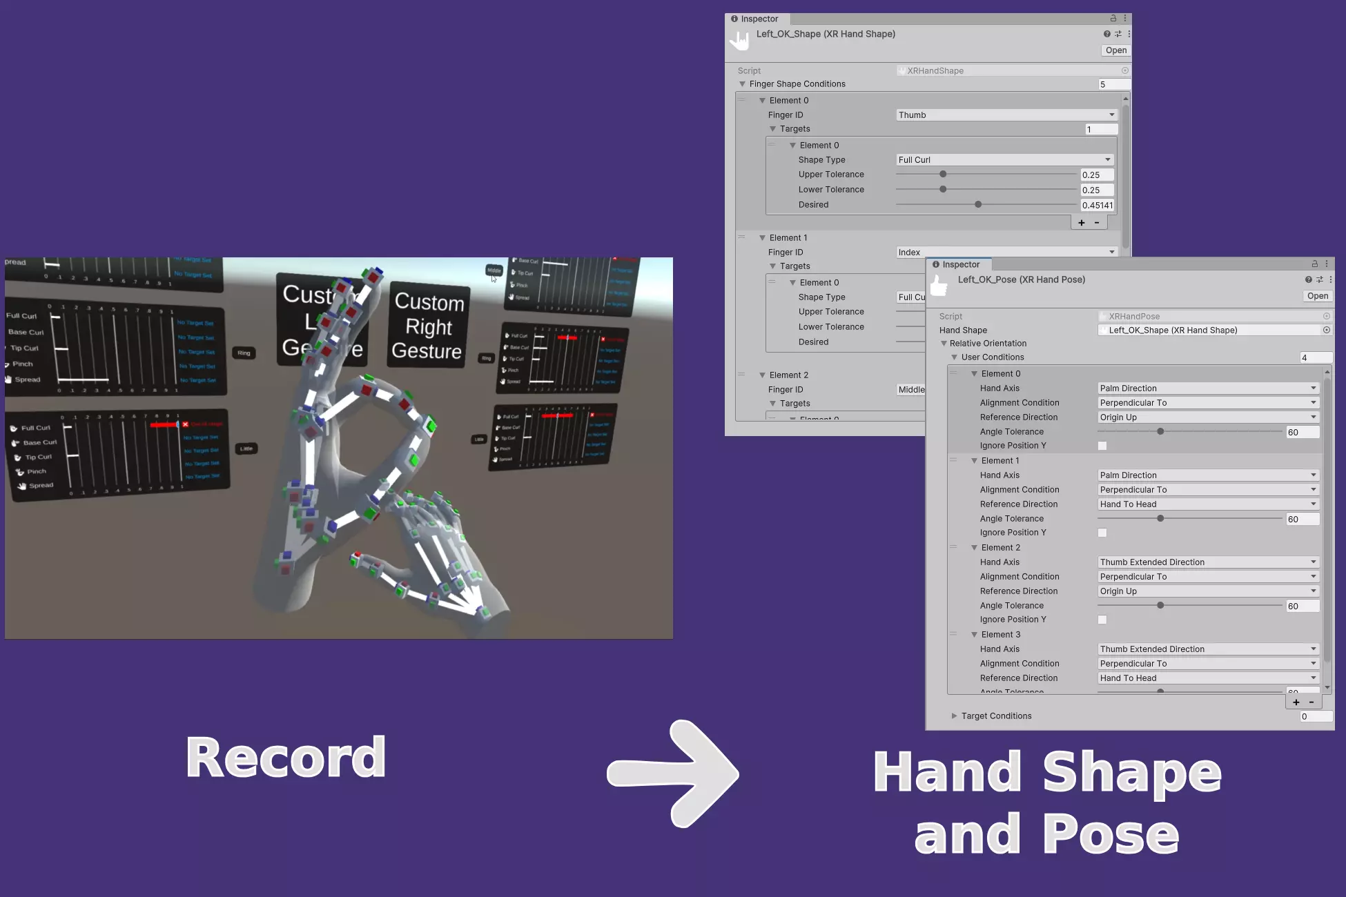Change Shape Type from Full Curl dropdown
This screenshot has width=1346, height=897.
[x=1003, y=159]
